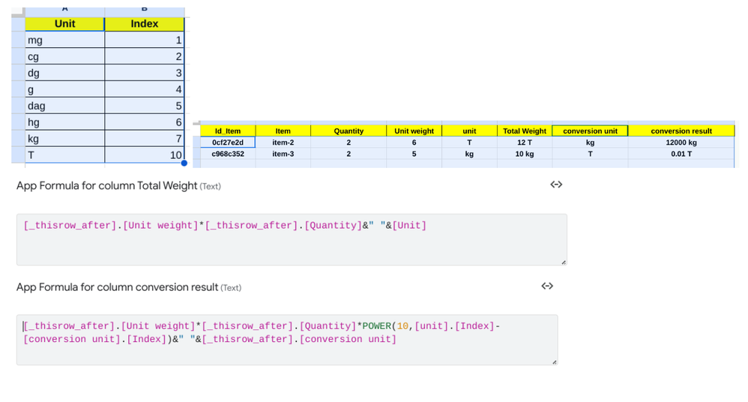Select the Quantity cell in the item-3 row
Screen dimensions: 748x402
click(x=349, y=154)
